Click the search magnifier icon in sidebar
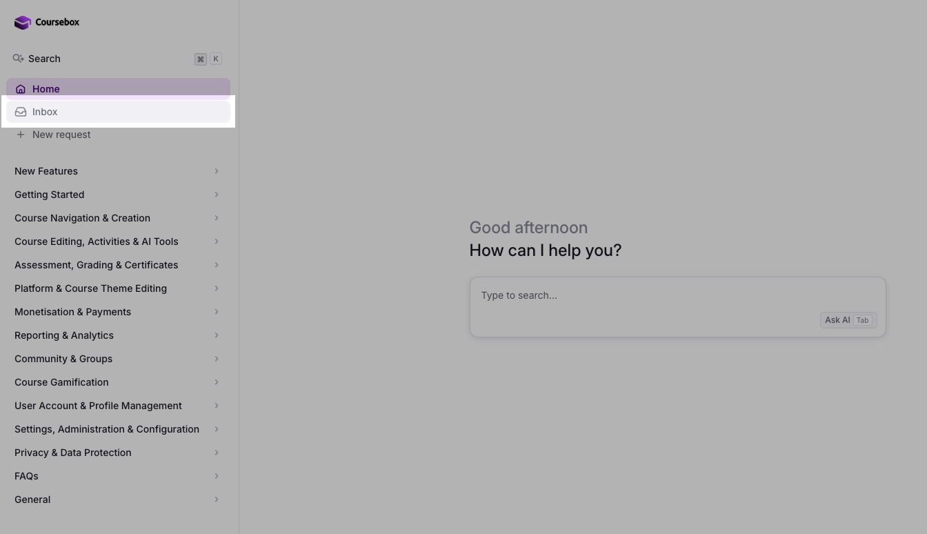The width and height of the screenshot is (927, 534). point(19,59)
